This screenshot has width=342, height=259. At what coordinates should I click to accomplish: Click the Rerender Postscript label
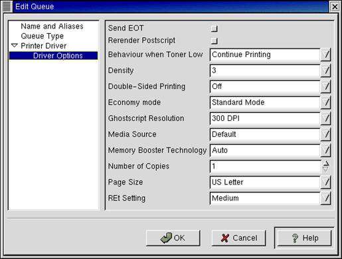141,41
